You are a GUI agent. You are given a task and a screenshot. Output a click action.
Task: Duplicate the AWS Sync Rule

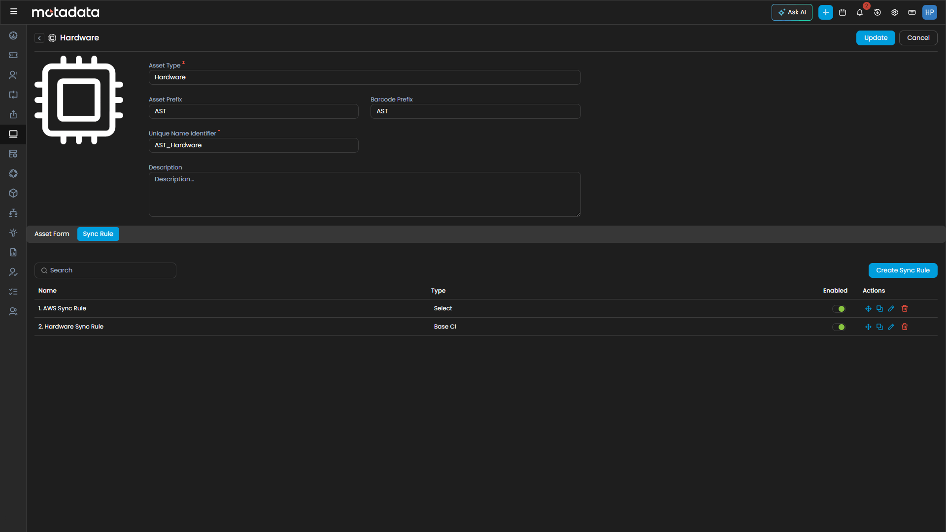point(879,309)
